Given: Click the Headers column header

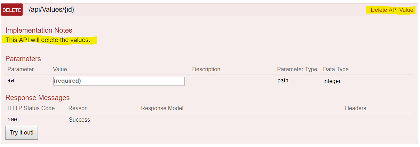Looking at the screenshot, I should 355,108.
